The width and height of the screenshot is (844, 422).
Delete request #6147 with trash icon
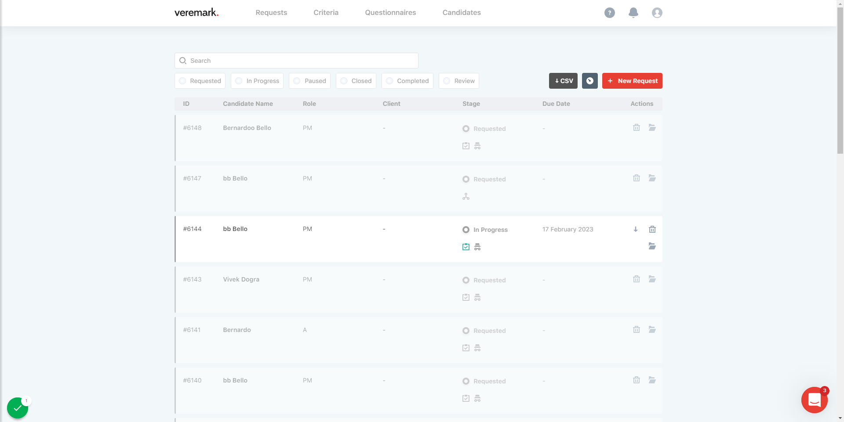pyautogui.click(x=636, y=178)
